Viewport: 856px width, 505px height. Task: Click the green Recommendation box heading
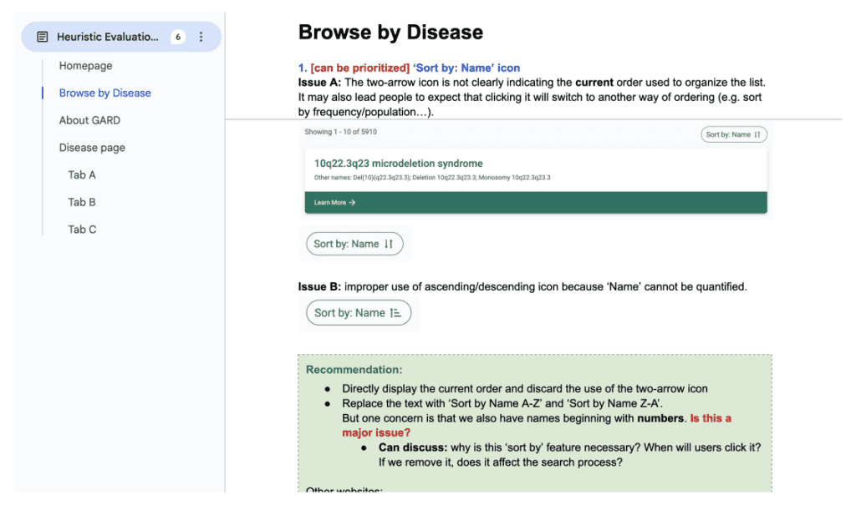(354, 370)
